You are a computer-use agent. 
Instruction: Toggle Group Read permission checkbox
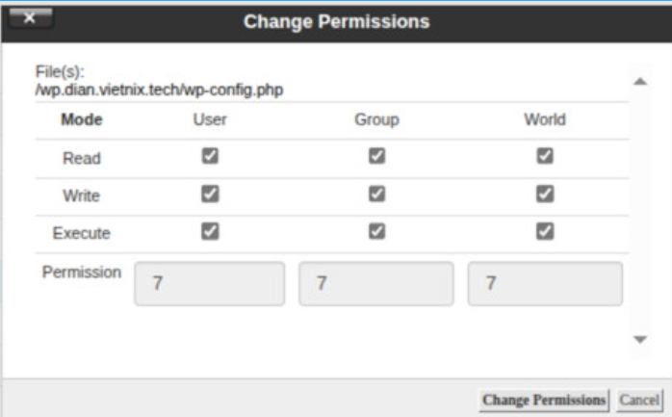(x=377, y=156)
